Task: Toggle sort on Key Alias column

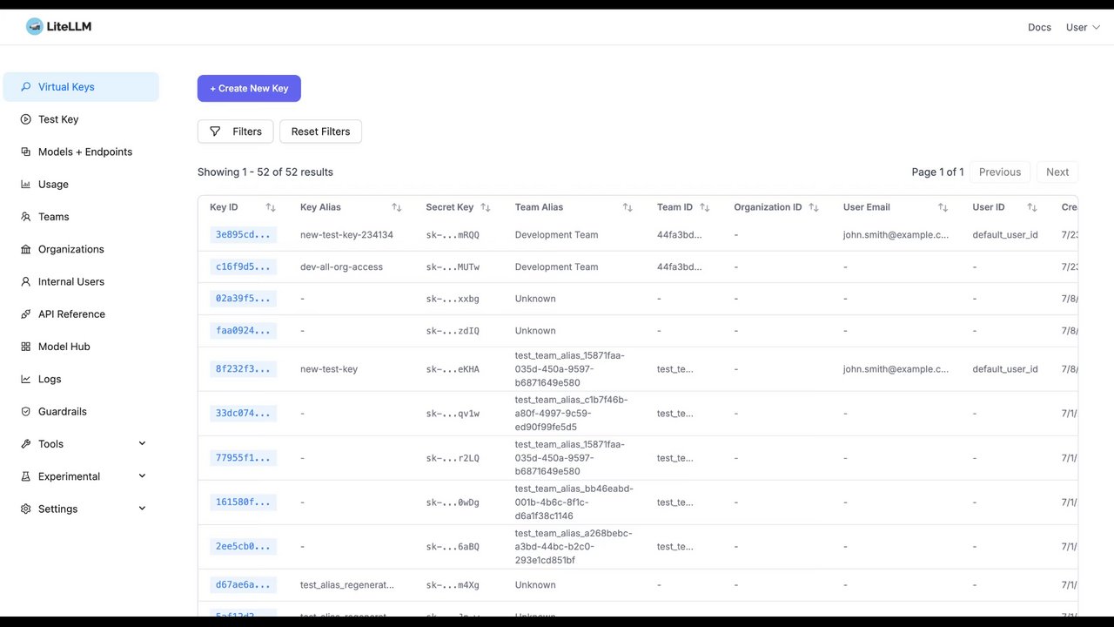Action: click(397, 207)
